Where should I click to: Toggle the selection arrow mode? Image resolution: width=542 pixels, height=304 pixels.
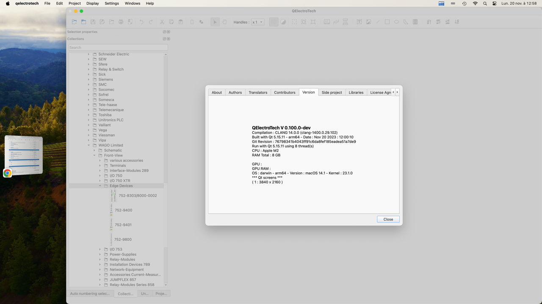point(215,22)
